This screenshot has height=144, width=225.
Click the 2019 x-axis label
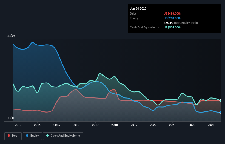134,125
